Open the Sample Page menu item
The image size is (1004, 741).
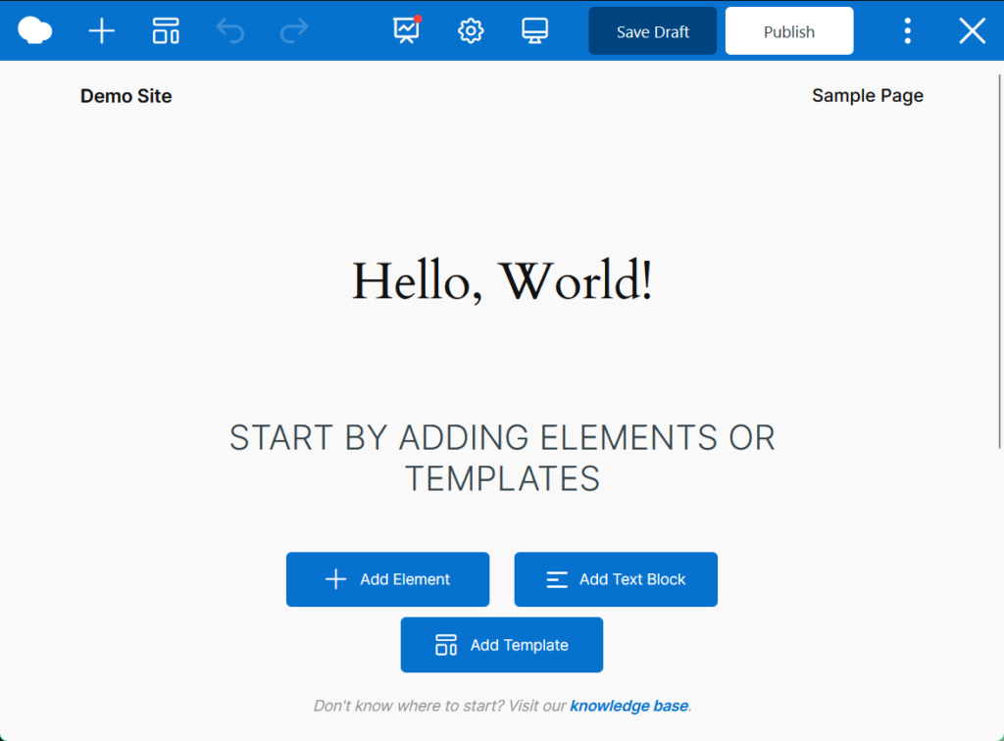tap(868, 95)
